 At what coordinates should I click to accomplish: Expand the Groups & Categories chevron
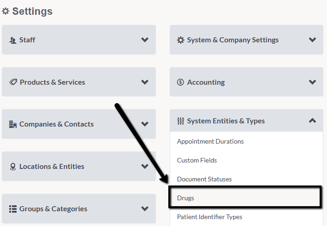(x=145, y=209)
